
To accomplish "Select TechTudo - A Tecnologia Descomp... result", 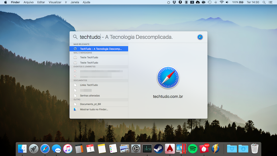I will (99, 49).
